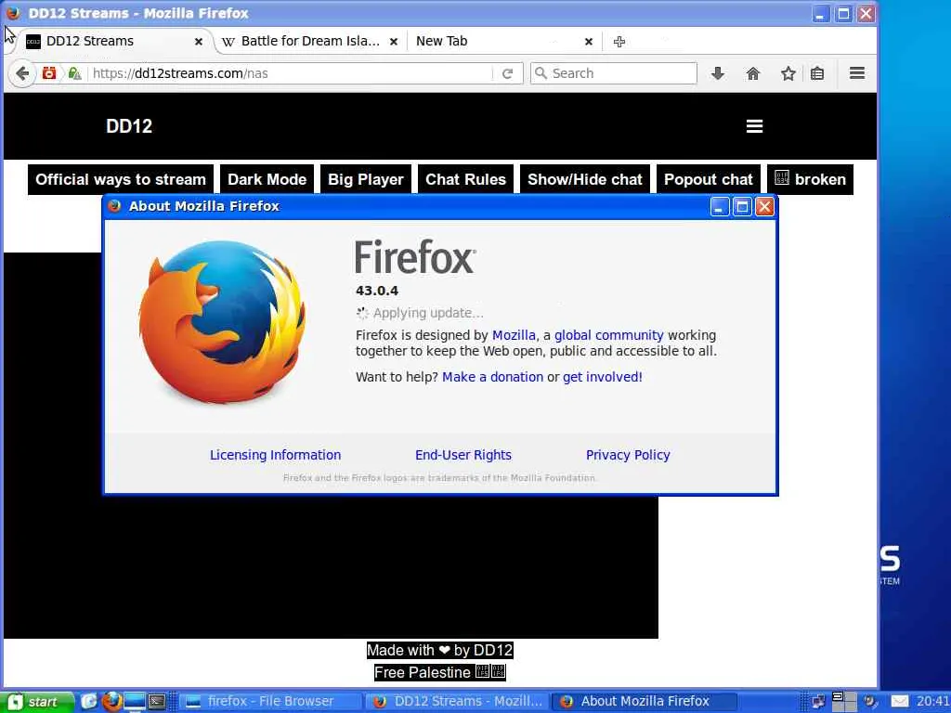Click the get involved! link
The width and height of the screenshot is (951, 713).
click(x=602, y=377)
